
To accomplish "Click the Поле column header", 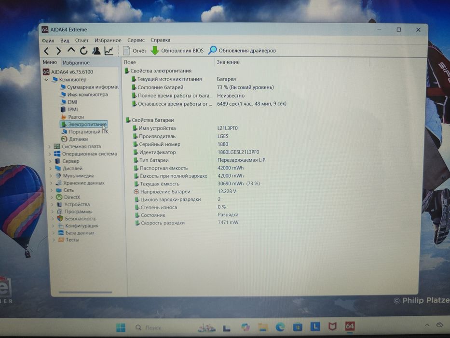I will pyautogui.click(x=168, y=62).
